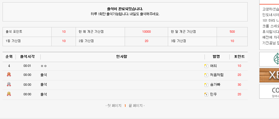Open 숨가빠 nickname member menu
Image resolution: width=279 pixels, height=119 pixels.
[x=215, y=85]
